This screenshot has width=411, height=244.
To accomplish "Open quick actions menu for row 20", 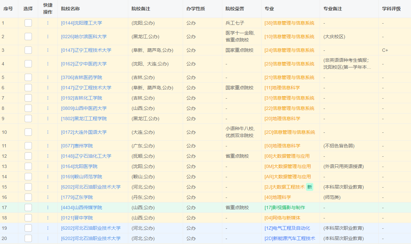I will click(x=48, y=238).
